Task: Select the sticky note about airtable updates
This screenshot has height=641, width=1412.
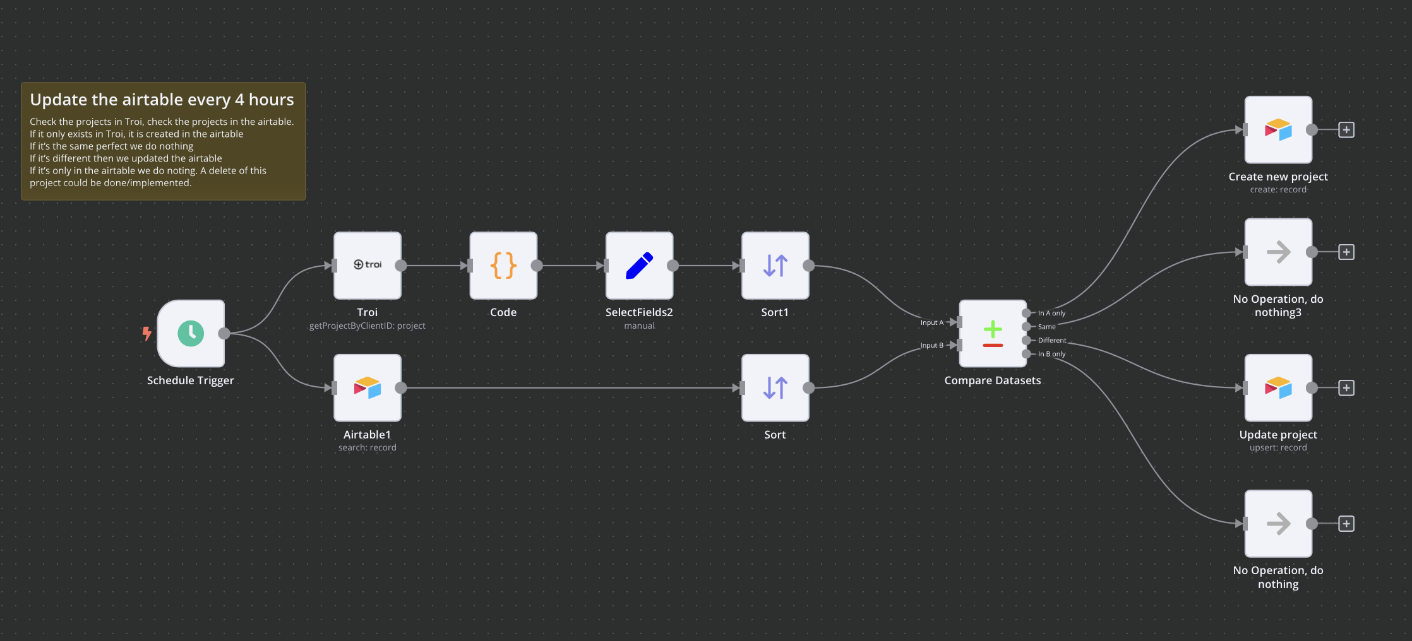Action: pos(163,141)
